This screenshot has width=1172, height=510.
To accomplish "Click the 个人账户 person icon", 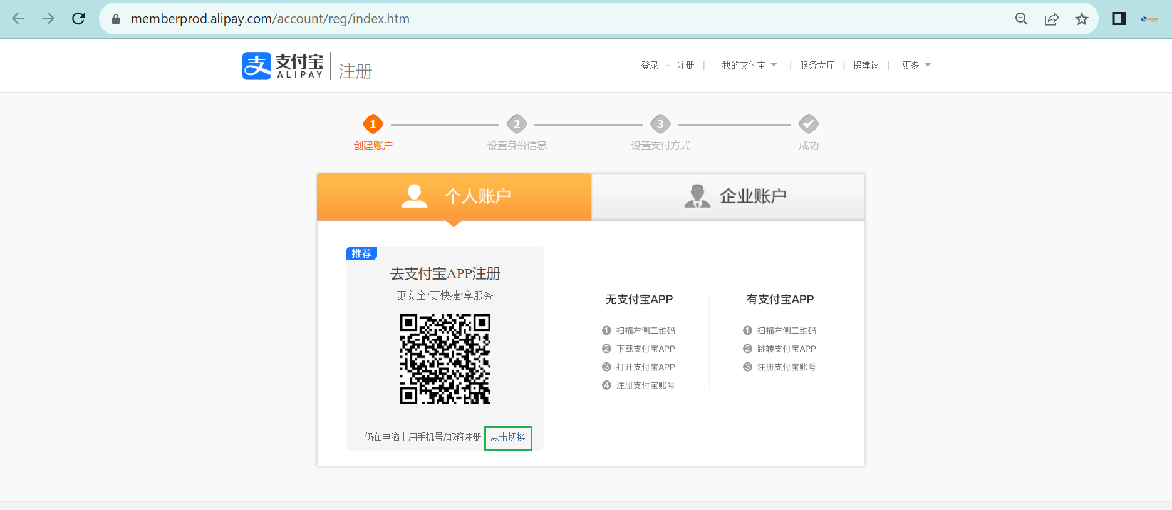I will point(414,196).
